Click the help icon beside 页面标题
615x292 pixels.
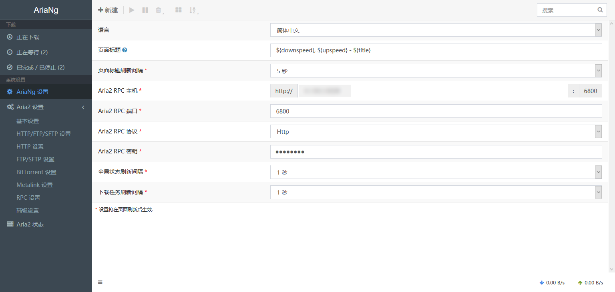click(x=125, y=50)
